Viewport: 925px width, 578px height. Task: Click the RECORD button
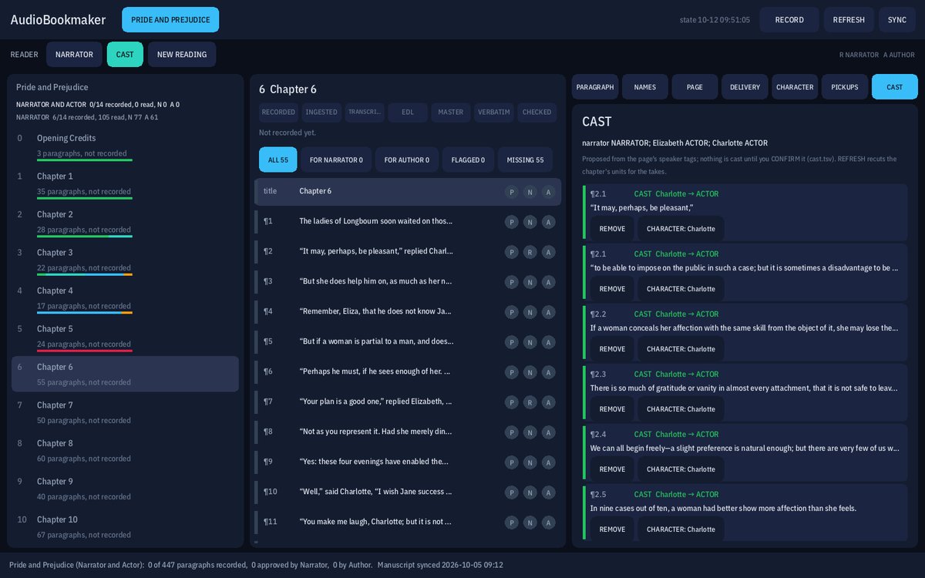point(789,20)
